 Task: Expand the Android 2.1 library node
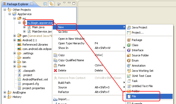(14, 40)
